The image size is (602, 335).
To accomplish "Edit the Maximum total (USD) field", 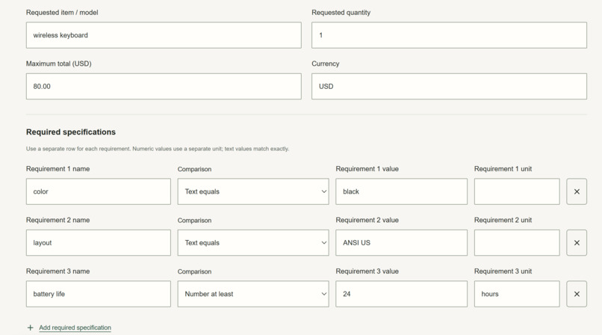I will pos(164,87).
